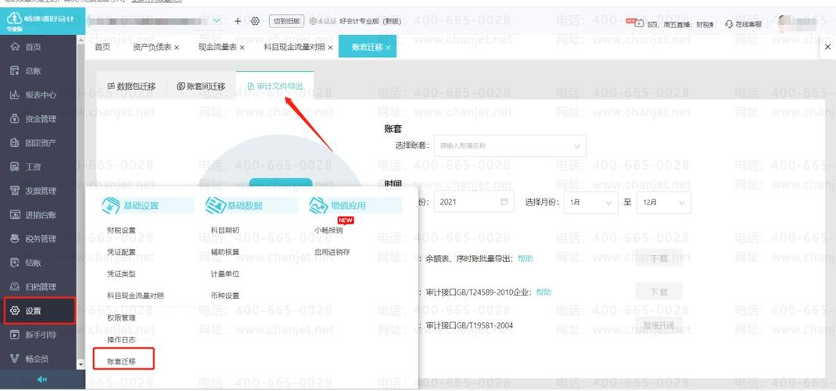Open 新手引导 in sidebar
The height and width of the screenshot is (391, 836).
point(41,335)
